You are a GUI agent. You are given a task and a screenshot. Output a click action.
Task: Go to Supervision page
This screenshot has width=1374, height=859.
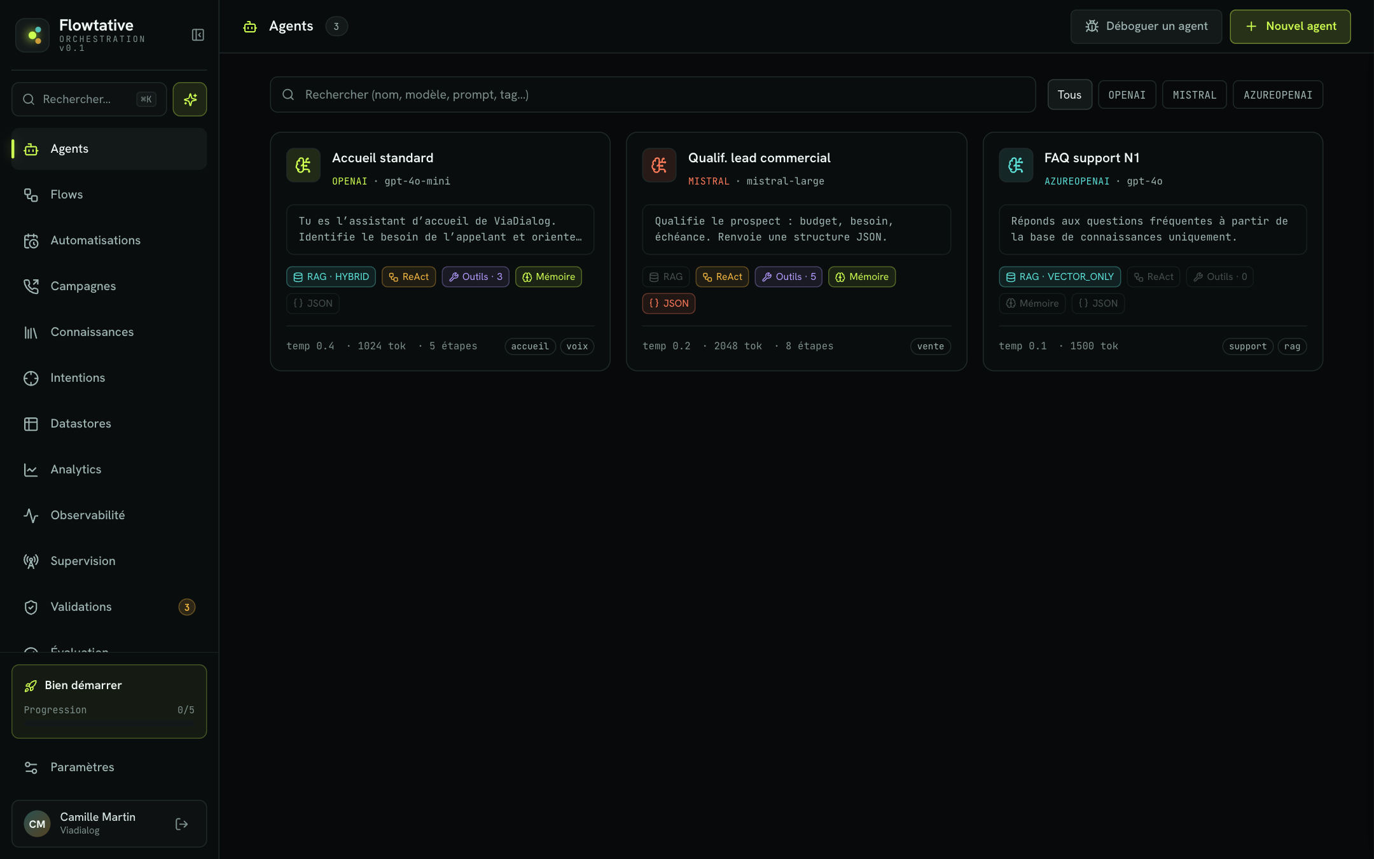coord(109,561)
